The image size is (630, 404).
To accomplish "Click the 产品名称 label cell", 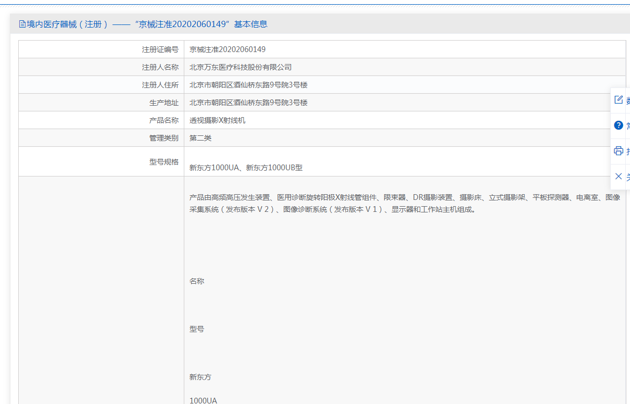I will point(101,120).
